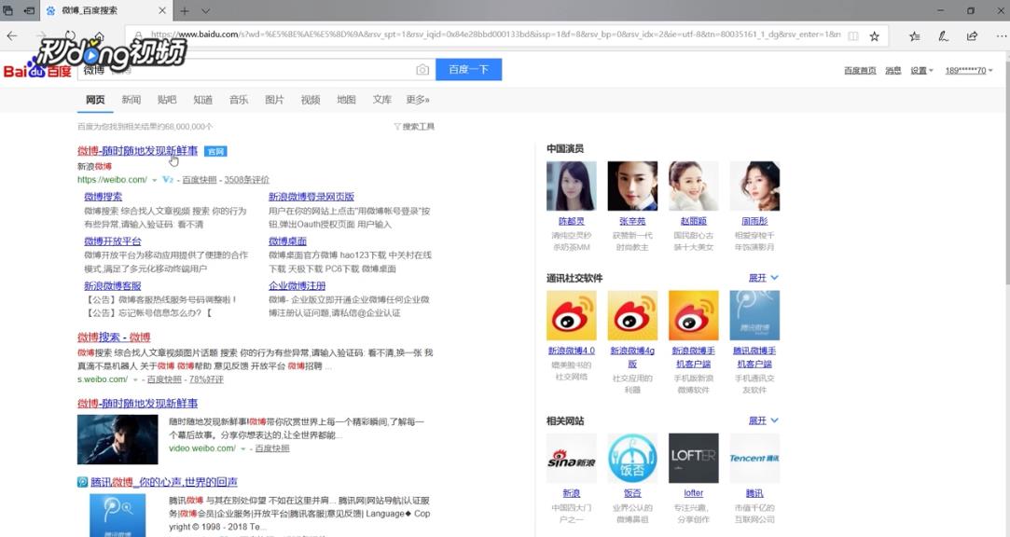This screenshot has width=1010, height=537.
Task: Click the Tencent 腾讯 site logo
Action: click(754, 459)
